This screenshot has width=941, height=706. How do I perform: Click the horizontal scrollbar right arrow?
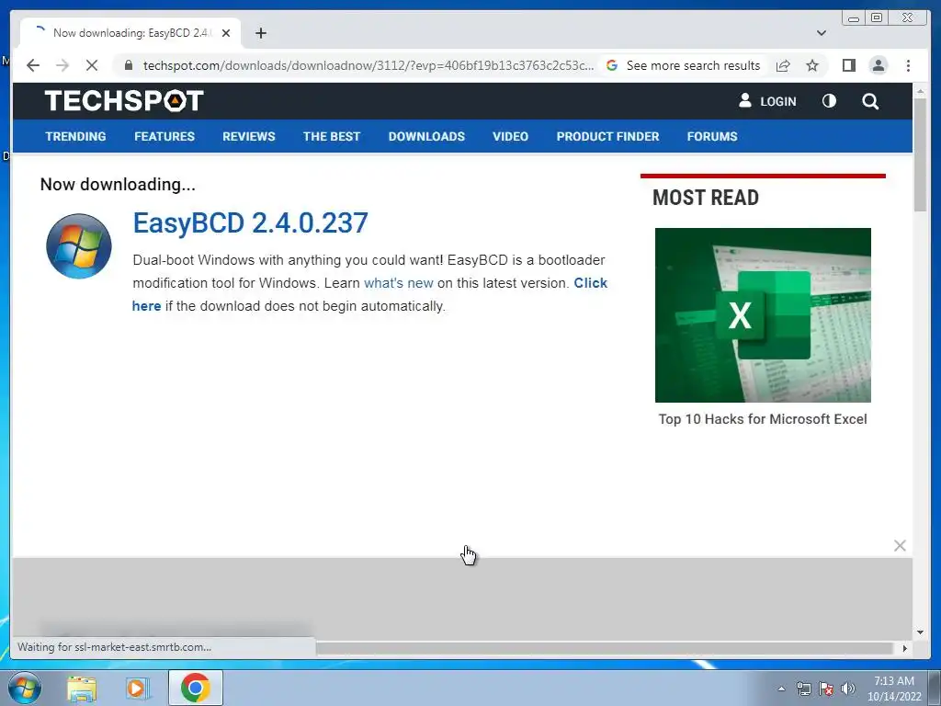(x=905, y=648)
